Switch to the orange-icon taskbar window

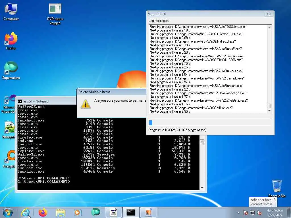pos(148,212)
